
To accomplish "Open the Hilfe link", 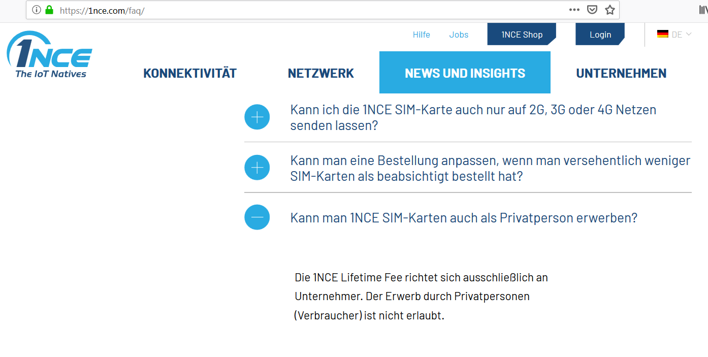I will point(422,35).
